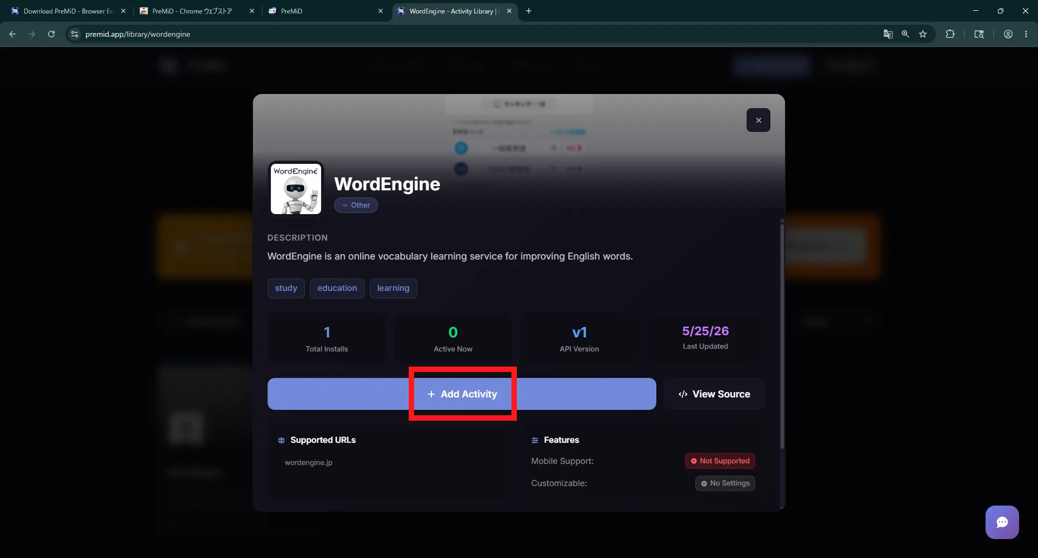Click the Chrome profile avatar icon

pos(1008,34)
